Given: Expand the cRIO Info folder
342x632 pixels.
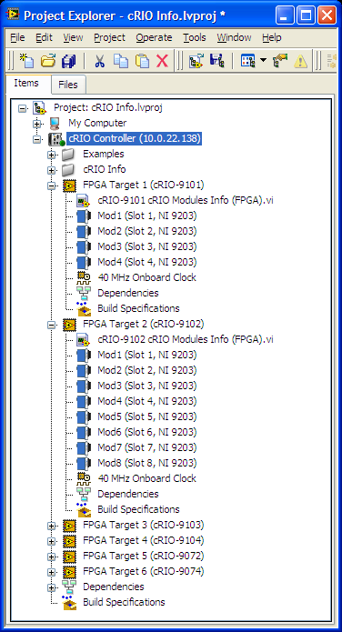Looking at the screenshot, I should pos(51,170).
